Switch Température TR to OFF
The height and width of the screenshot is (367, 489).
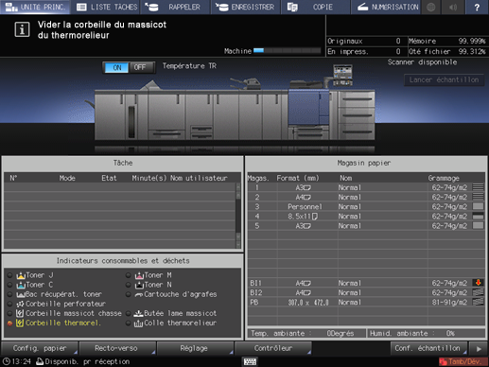[x=140, y=67]
